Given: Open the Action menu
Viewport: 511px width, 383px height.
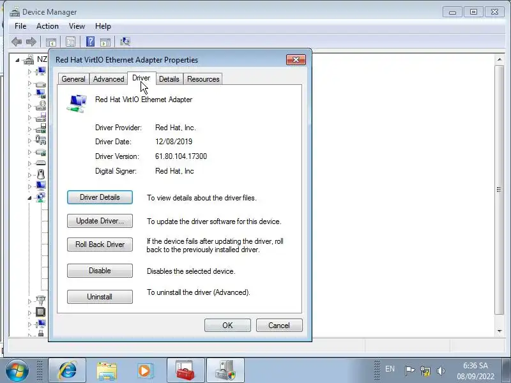Looking at the screenshot, I should (47, 26).
